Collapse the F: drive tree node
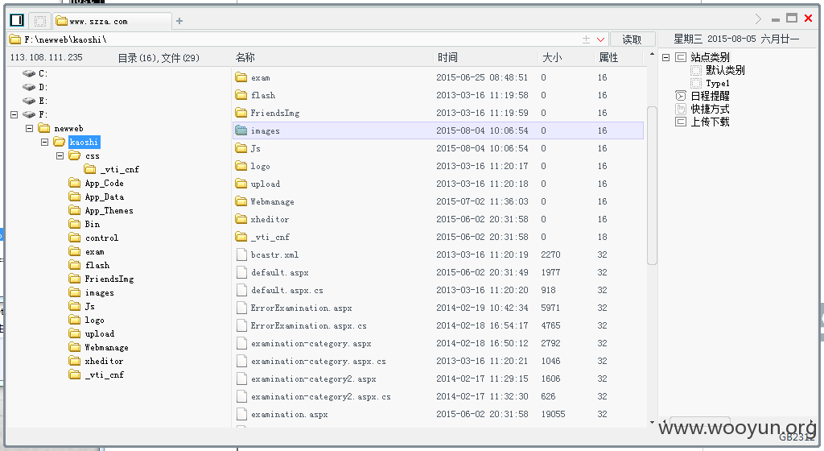 [x=14, y=114]
